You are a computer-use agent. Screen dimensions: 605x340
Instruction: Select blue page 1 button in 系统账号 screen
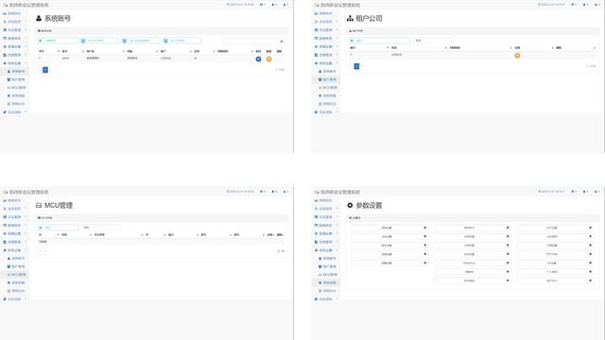[x=45, y=70]
